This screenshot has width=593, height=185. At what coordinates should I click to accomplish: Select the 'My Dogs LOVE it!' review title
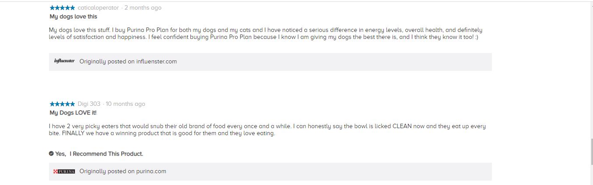[73, 113]
